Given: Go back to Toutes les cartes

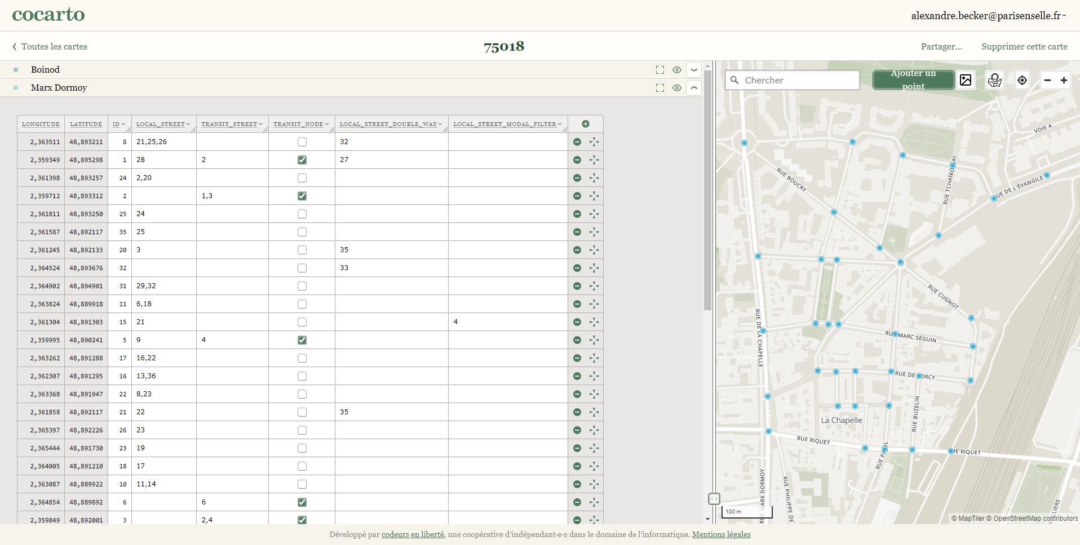Looking at the screenshot, I should pyautogui.click(x=50, y=47).
